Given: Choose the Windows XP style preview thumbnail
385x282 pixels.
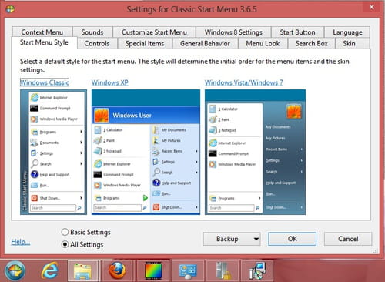Looking at the screenshot, I should tap(146, 152).
